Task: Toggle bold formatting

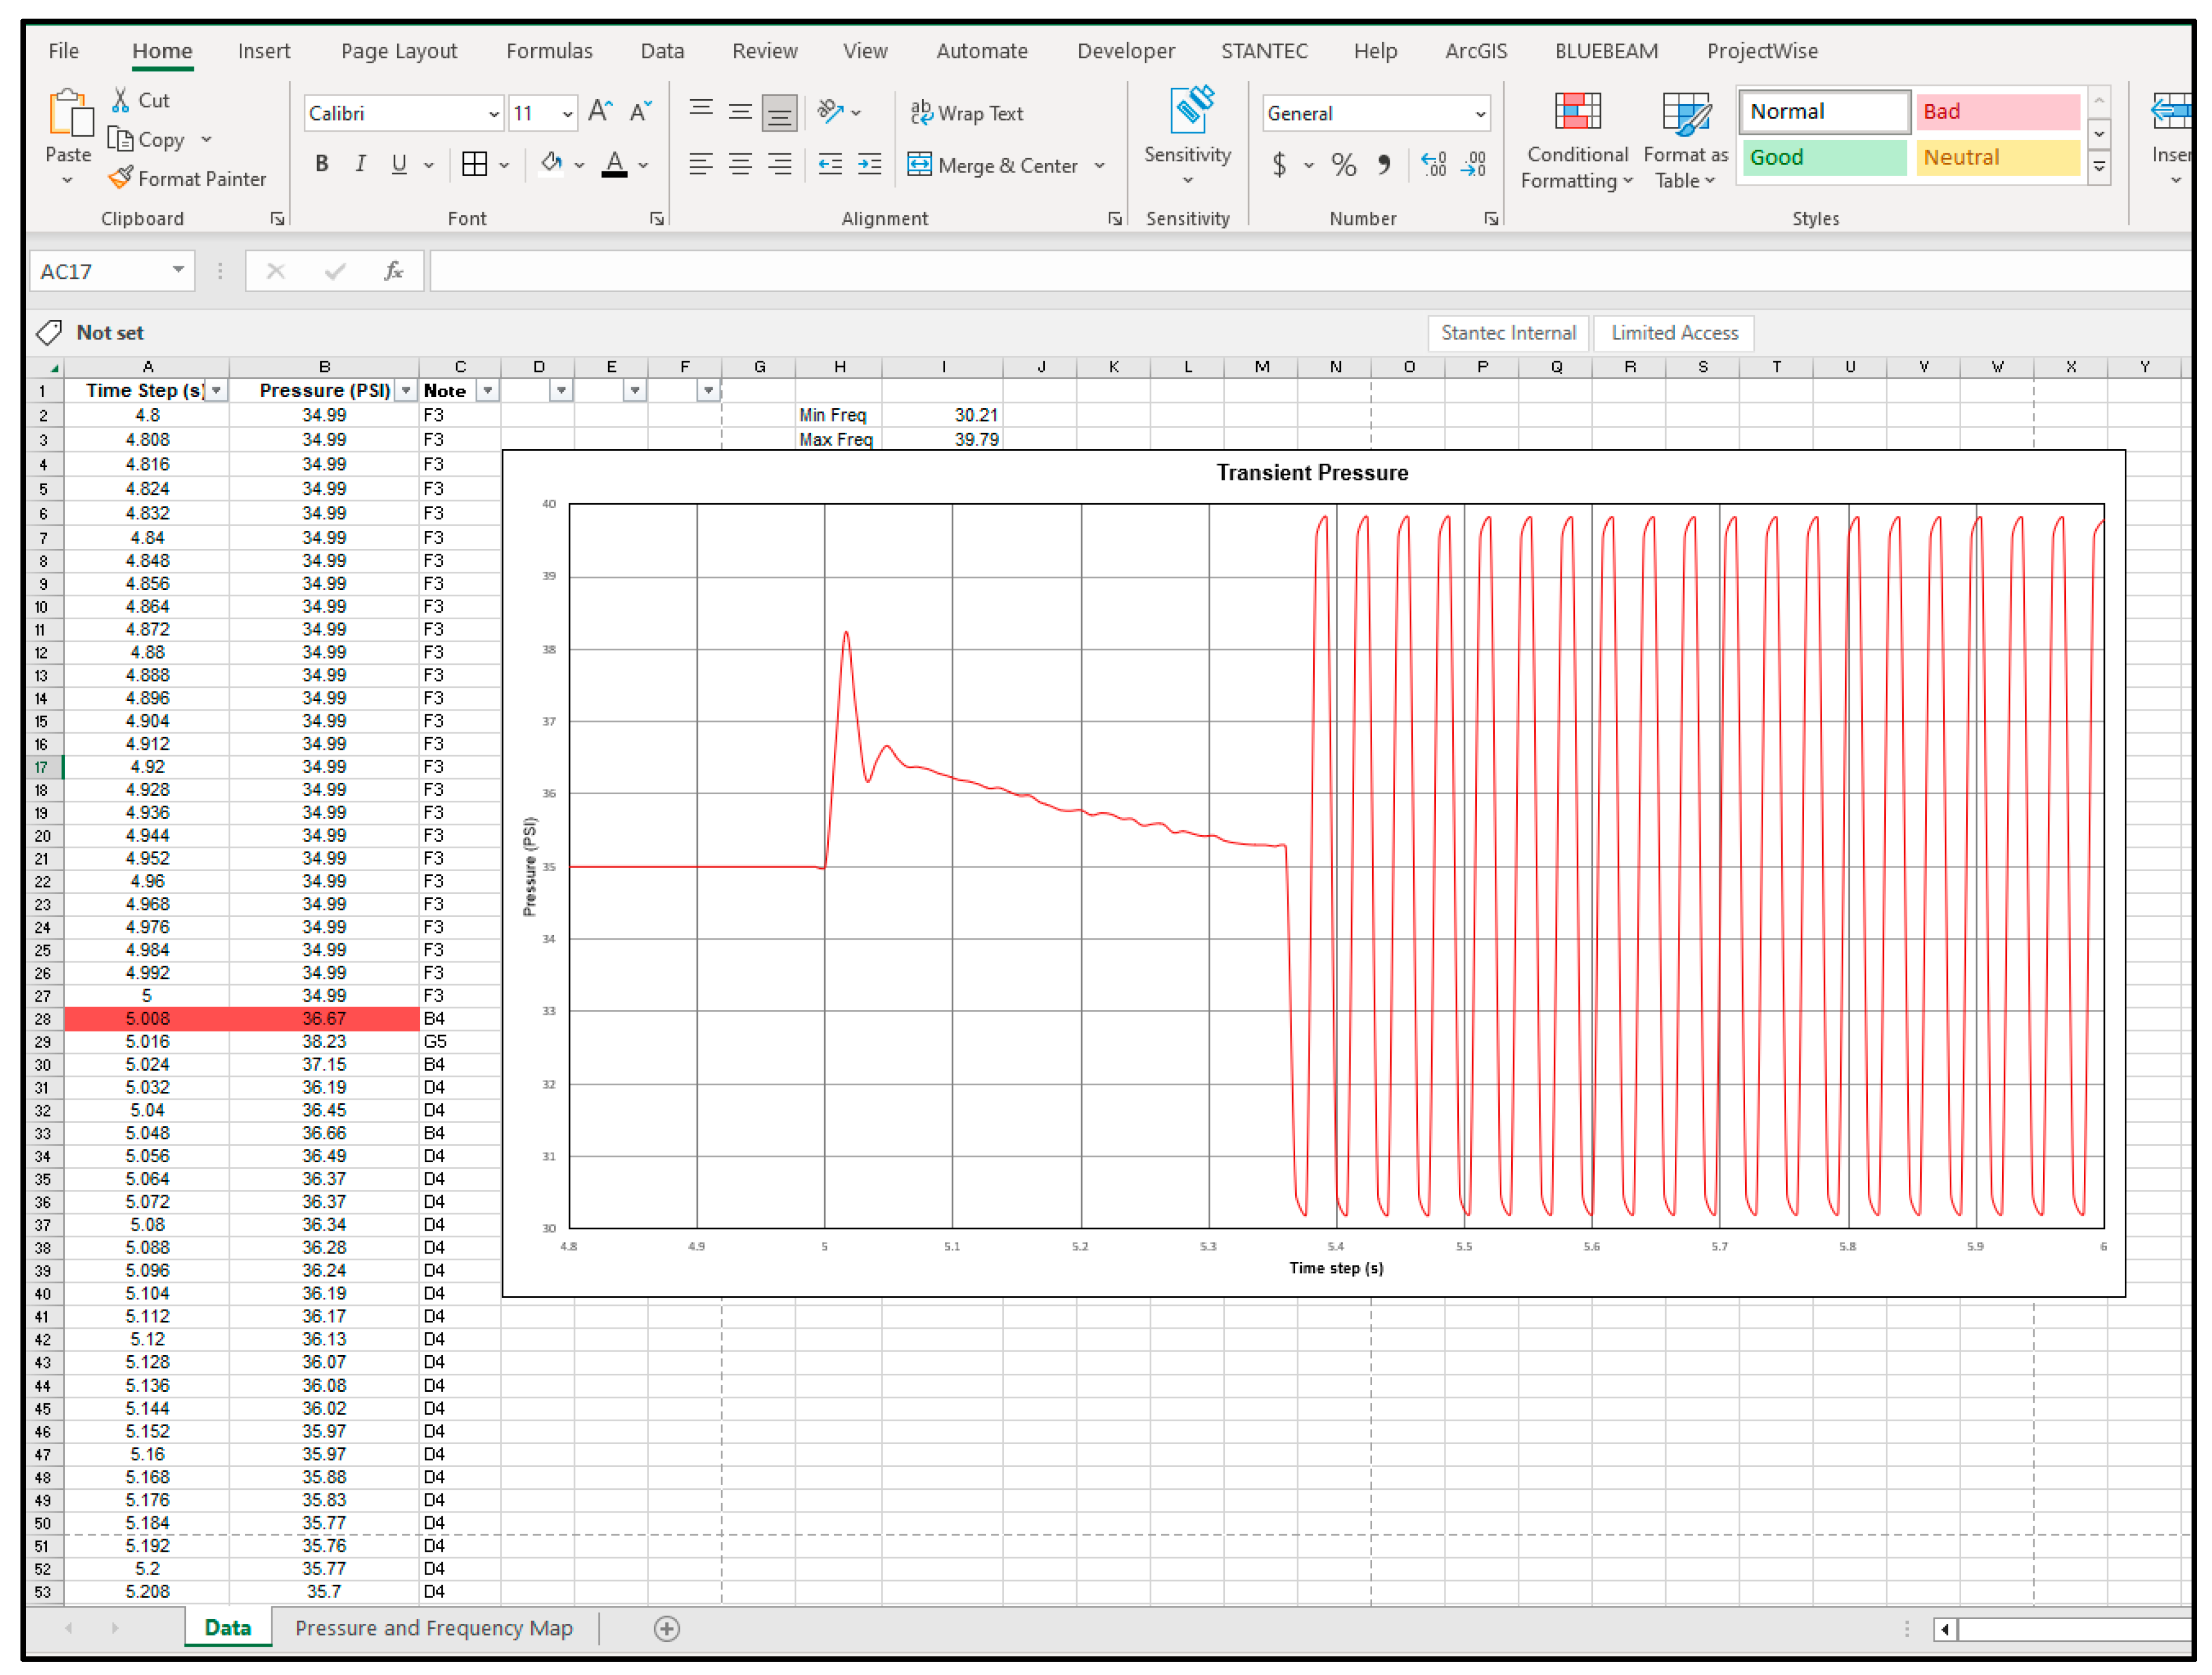Action: [x=321, y=164]
